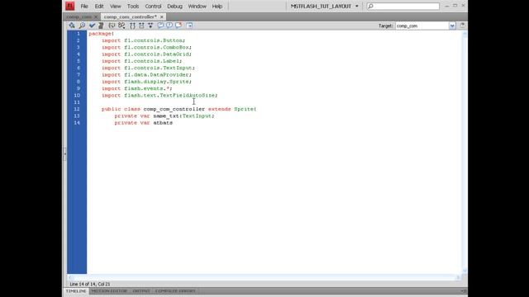The width and height of the screenshot is (529, 297).
Task: Open Debug options icon in script toolbar
Action: tap(122, 26)
